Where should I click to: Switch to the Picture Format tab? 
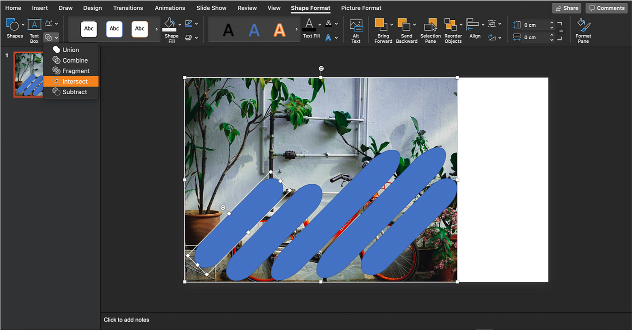(361, 8)
